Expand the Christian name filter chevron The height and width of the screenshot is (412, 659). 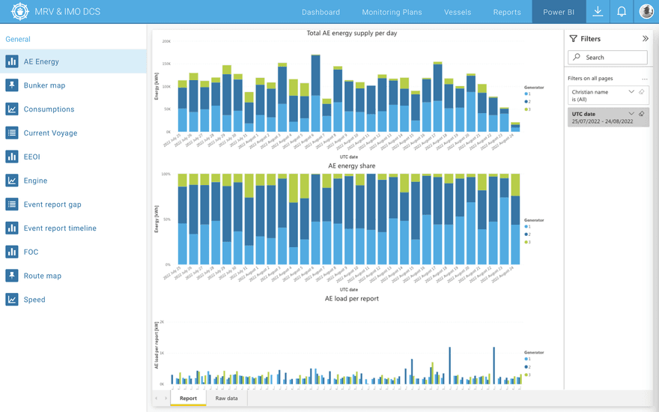[631, 91]
